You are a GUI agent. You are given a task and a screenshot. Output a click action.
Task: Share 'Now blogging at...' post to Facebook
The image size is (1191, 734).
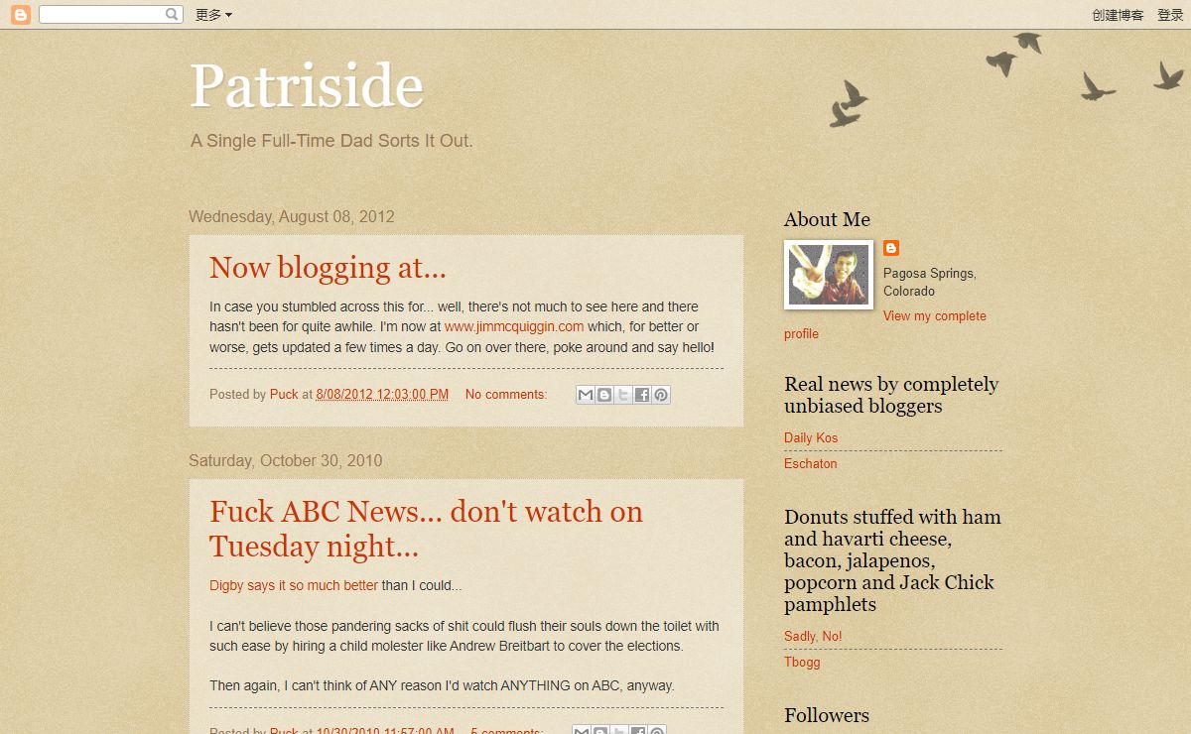click(642, 395)
